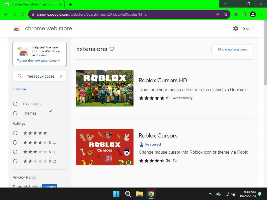
Task: Click the search magnifier in store search box
Action: click(x=20, y=76)
